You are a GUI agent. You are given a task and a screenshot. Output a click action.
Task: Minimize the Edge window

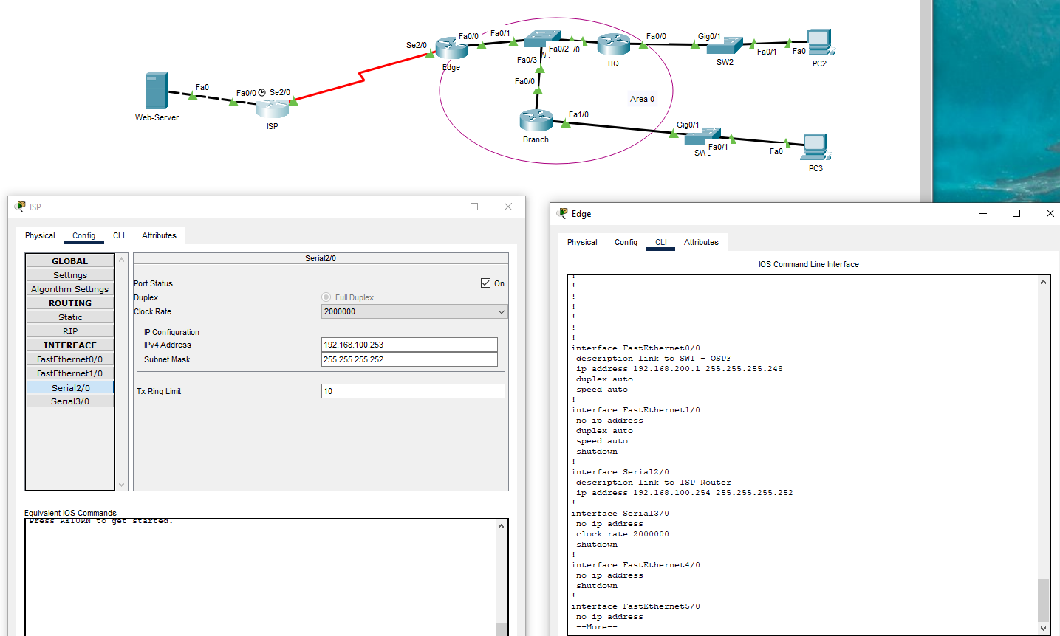click(x=983, y=213)
